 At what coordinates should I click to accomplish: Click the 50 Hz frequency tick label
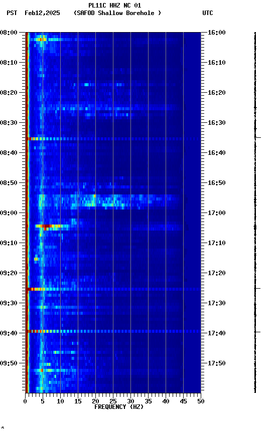[201, 401]
